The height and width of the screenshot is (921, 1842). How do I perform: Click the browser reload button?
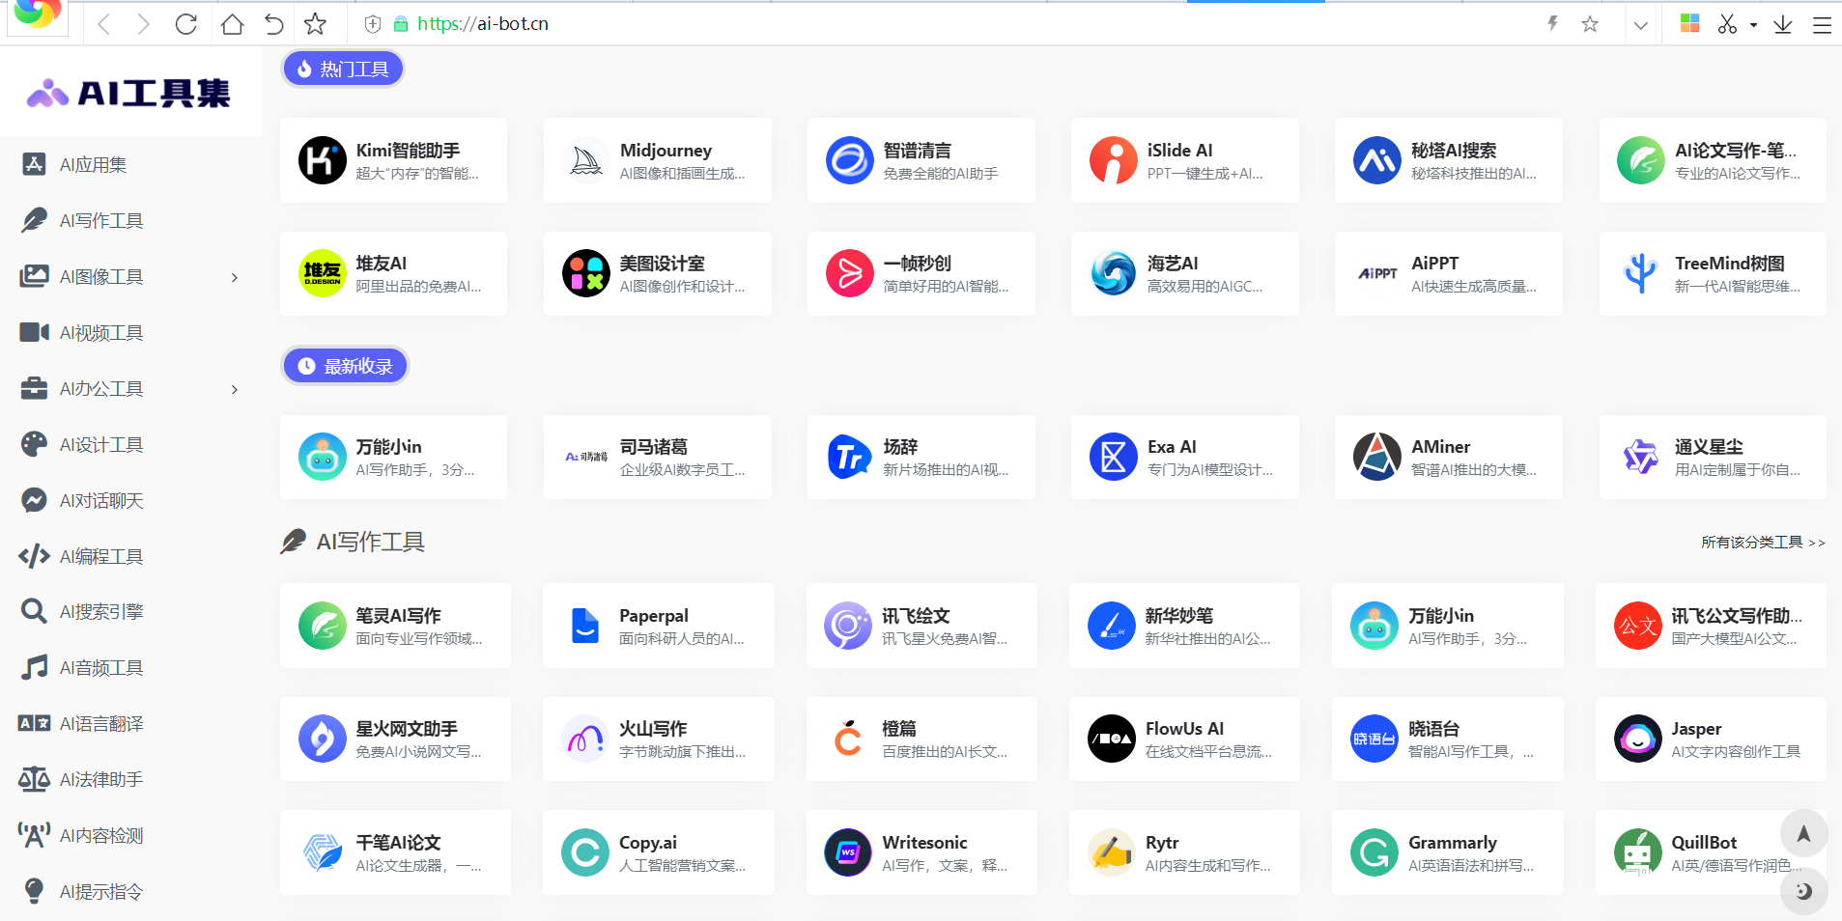(x=186, y=24)
